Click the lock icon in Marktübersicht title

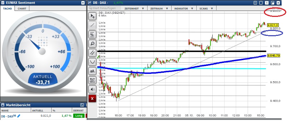3,105
